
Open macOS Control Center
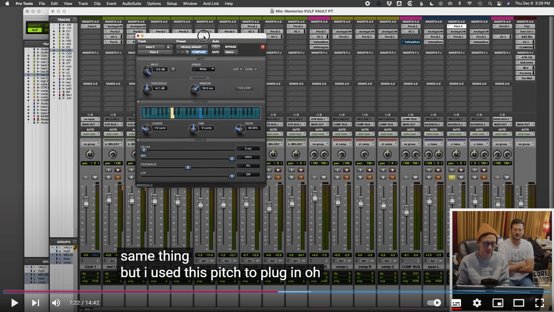499,3
